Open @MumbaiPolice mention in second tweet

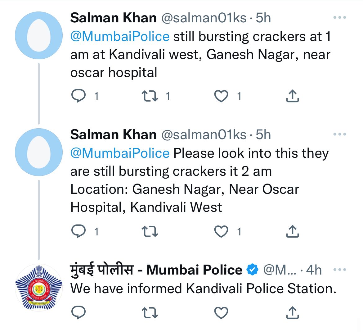(x=120, y=153)
